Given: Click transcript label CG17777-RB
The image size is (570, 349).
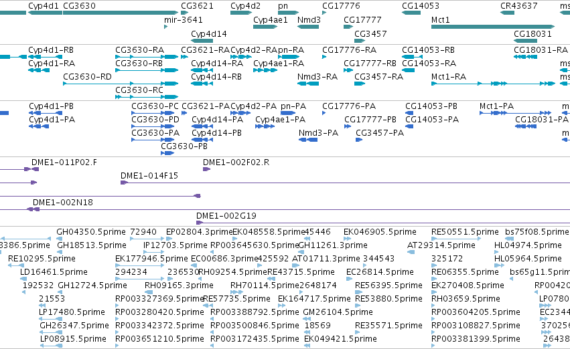Looking at the screenshot, I should point(370,64).
